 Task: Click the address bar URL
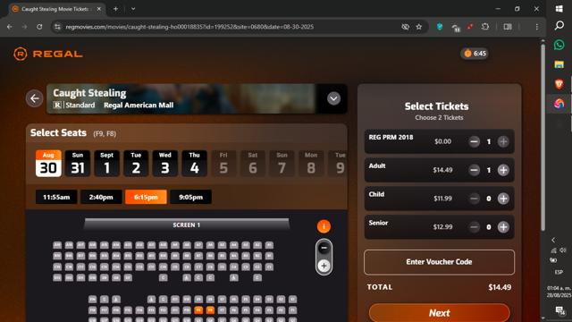point(189,27)
